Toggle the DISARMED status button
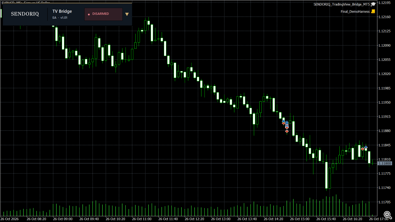The width and height of the screenshot is (395, 222). pyautogui.click(x=103, y=14)
